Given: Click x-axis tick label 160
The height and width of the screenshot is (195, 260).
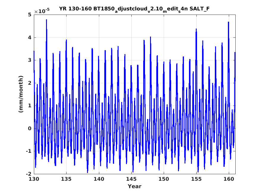Looking at the screenshot, I should 229,179.
